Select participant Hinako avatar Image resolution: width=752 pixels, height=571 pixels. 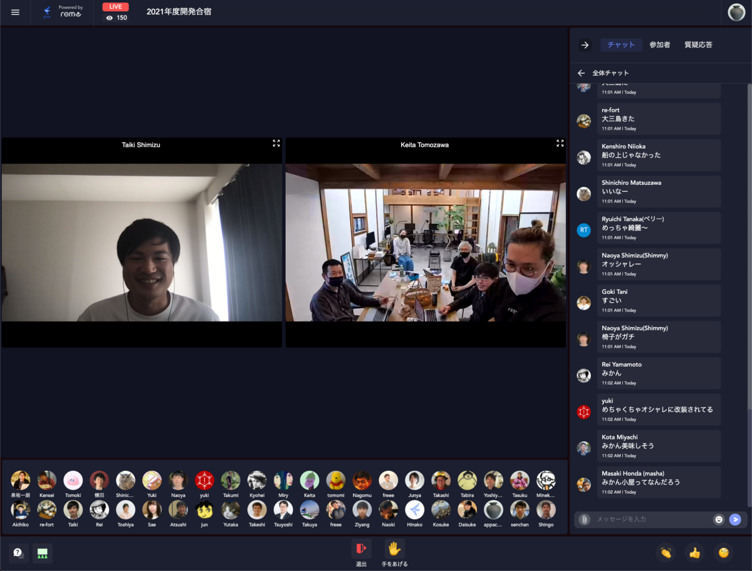[414, 510]
